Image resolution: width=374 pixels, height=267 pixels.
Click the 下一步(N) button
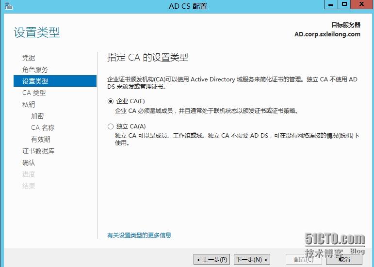coord(252,259)
